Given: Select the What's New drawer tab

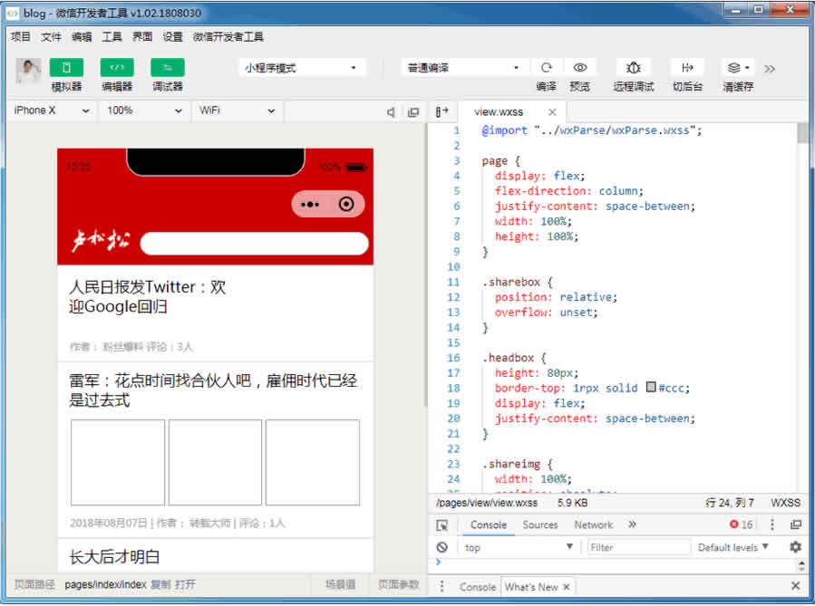Looking at the screenshot, I should click(x=531, y=587).
